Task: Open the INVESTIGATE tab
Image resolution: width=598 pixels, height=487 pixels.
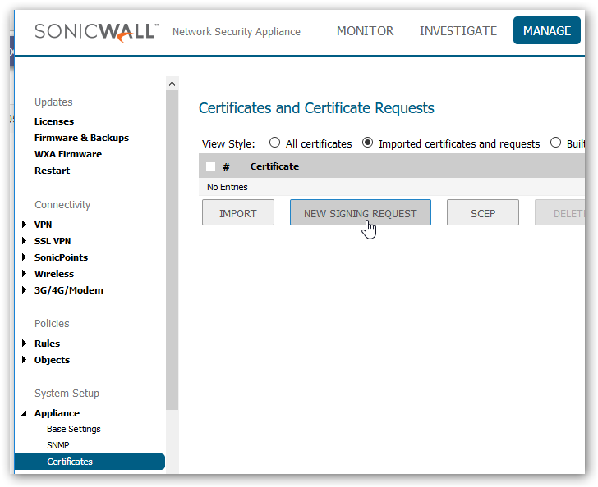Action: (458, 31)
